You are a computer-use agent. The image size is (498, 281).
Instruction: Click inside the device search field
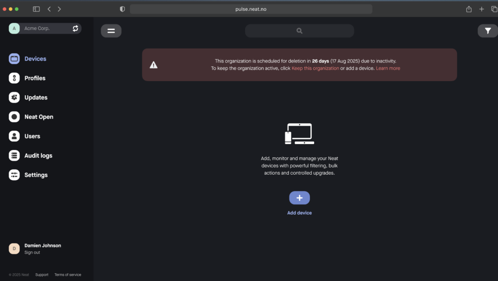point(299,31)
